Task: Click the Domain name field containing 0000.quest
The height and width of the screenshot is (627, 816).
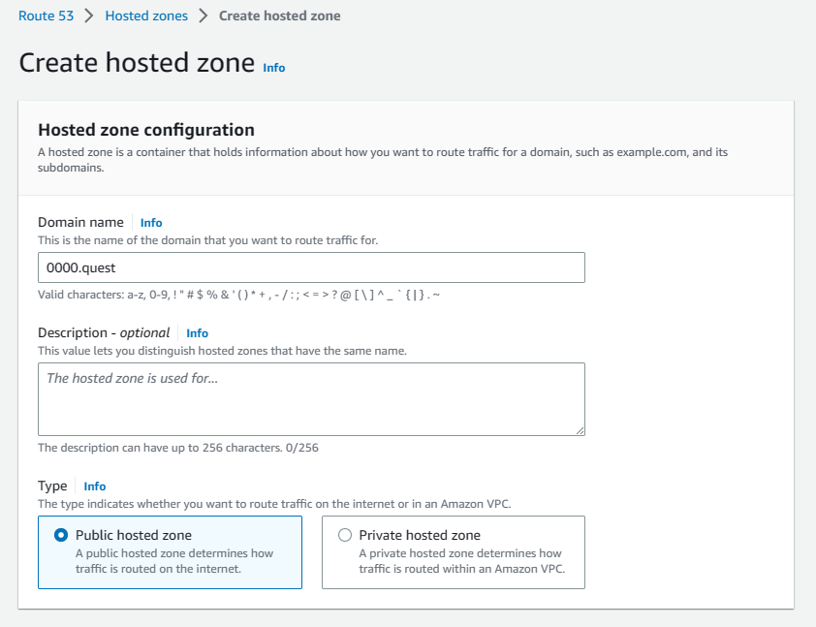Action: coord(310,267)
